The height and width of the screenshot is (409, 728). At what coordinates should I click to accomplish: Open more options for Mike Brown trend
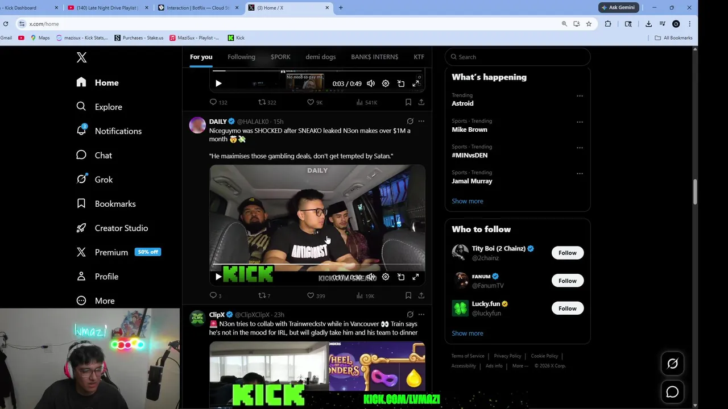click(x=580, y=122)
